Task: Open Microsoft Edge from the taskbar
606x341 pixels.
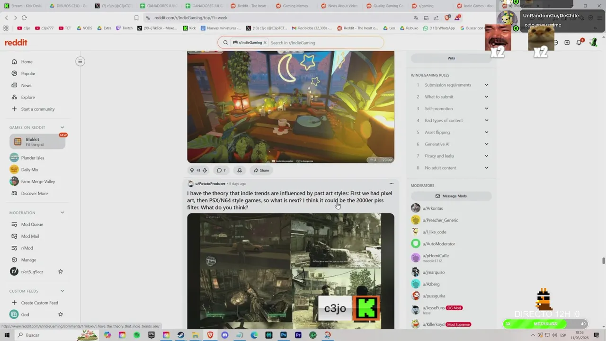Action: [254, 335]
